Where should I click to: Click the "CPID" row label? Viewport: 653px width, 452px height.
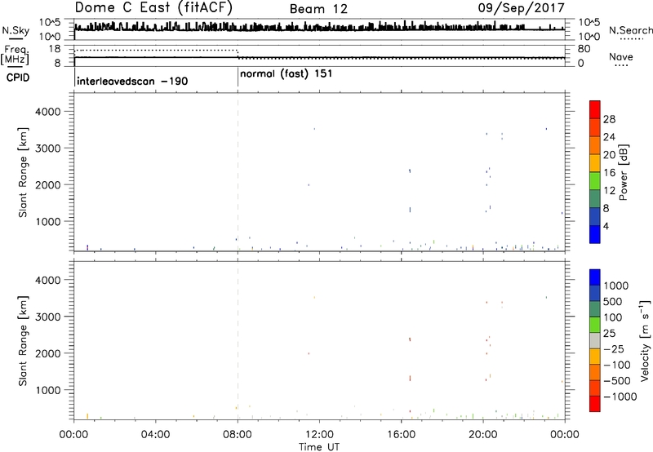pos(18,78)
